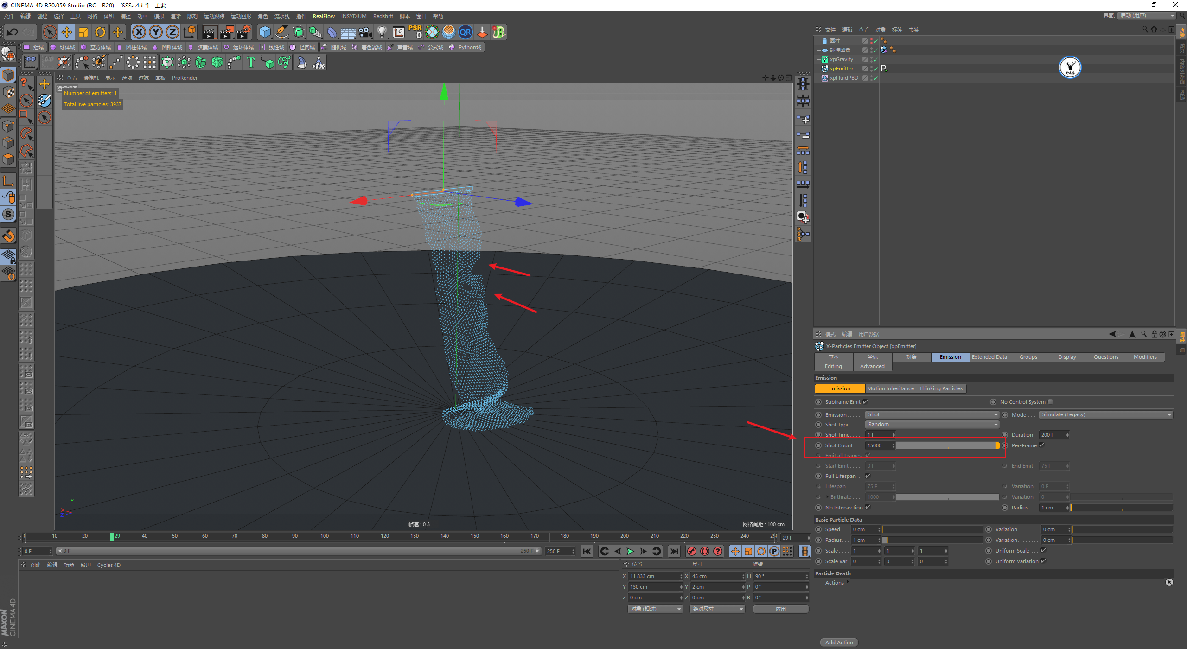Click the Undo arrow icon
The image size is (1187, 649).
coord(13,32)
